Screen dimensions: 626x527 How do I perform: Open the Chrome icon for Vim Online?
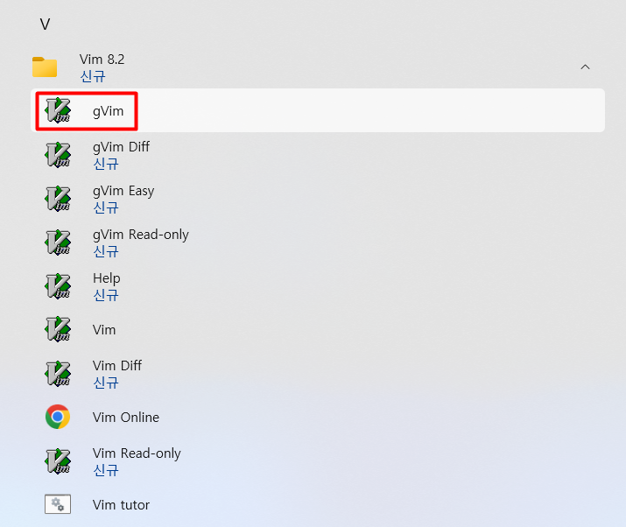[58, 417]
